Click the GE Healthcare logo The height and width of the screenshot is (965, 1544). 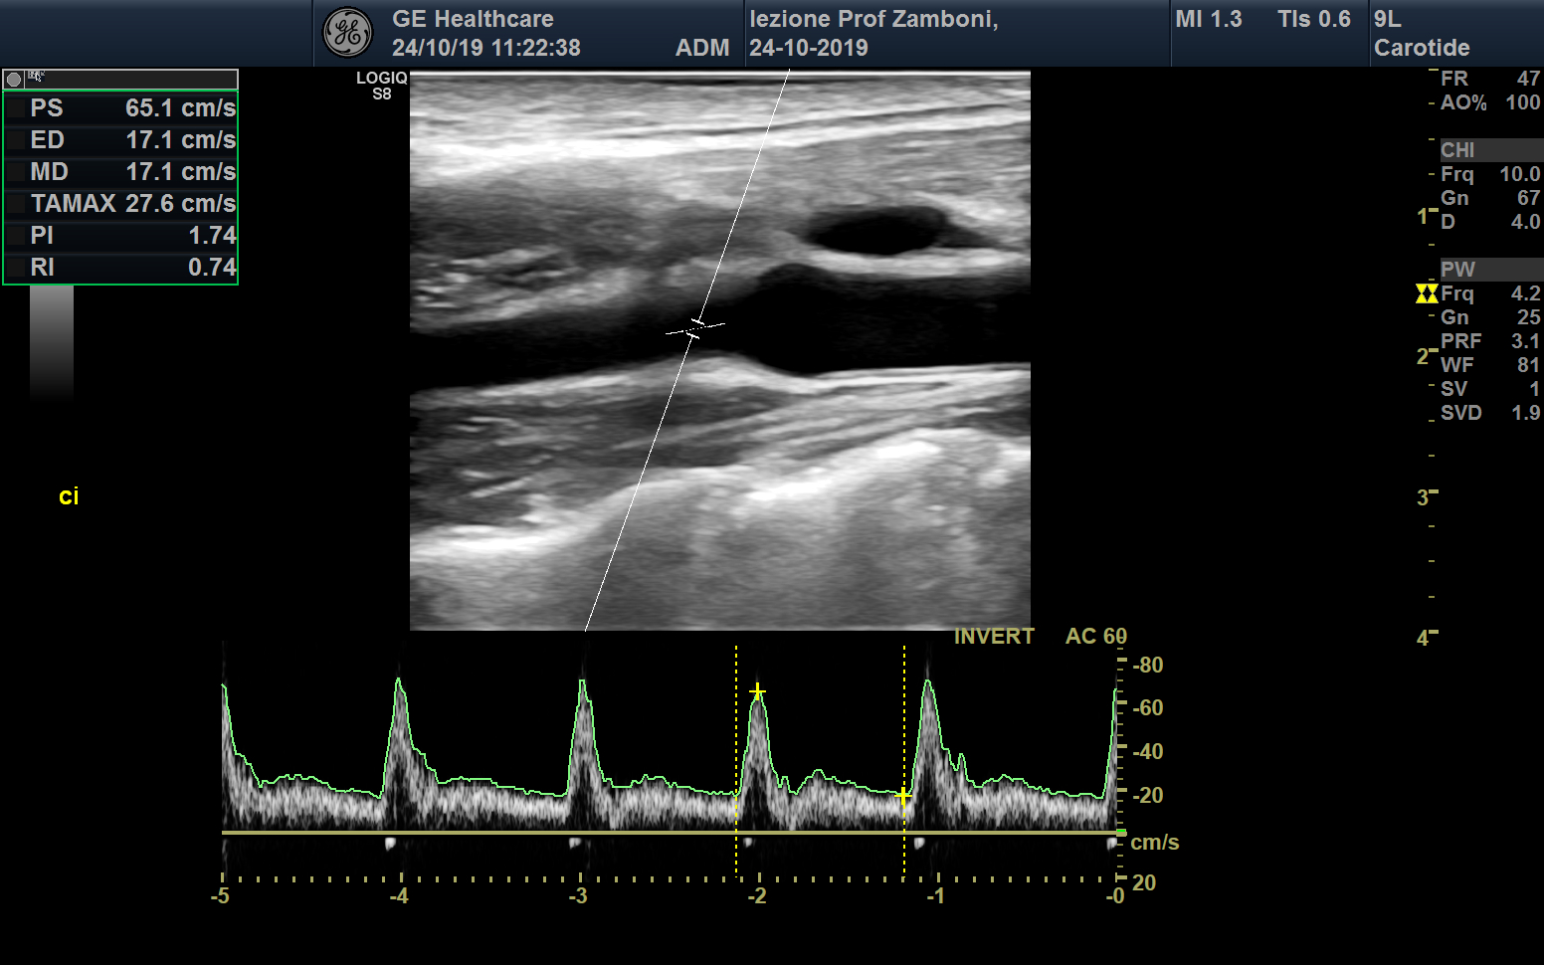click(347, 33)
